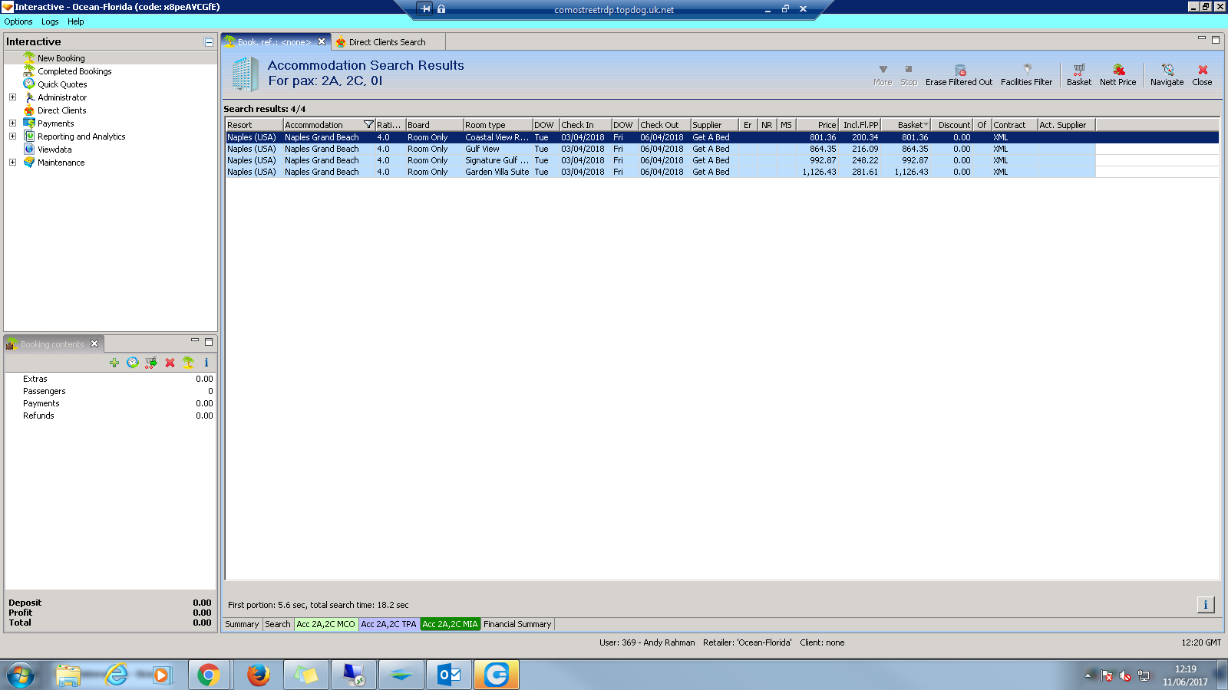Open Firefox from the taskbar

tap(258, 675)
